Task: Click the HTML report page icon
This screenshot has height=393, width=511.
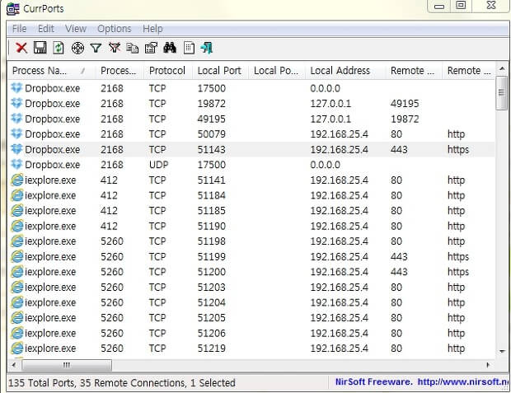Action: coord(189,48)
